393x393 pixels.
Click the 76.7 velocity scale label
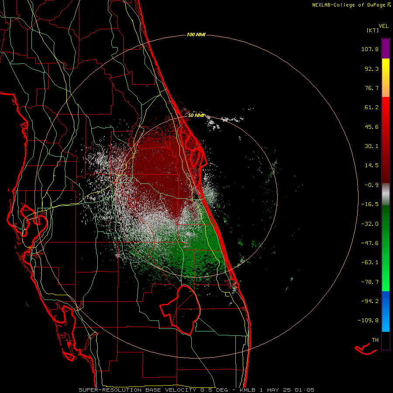pos(372,88)
